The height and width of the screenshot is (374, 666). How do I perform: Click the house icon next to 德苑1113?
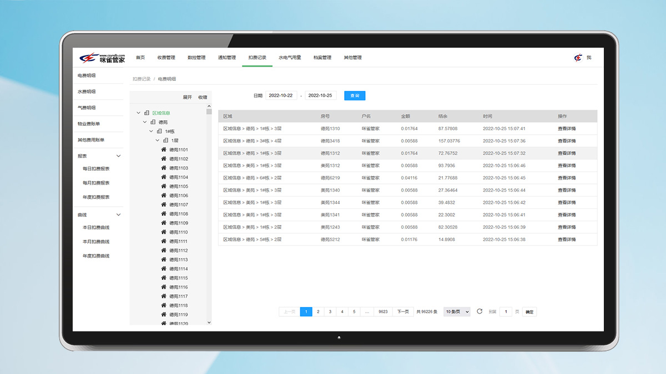pyautogui.click(x=164, y=259)
